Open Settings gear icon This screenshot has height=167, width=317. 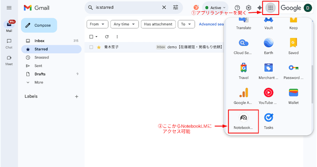click(x=248, y=8)
